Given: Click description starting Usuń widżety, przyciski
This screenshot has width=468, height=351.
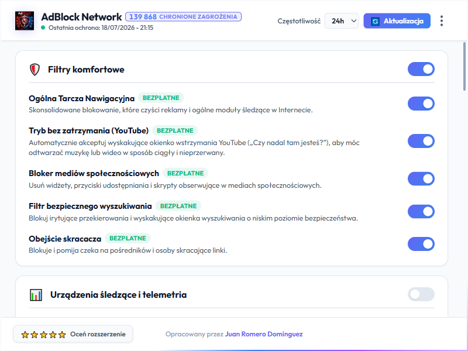Looking at the screenshot, I should click(175, 185).
